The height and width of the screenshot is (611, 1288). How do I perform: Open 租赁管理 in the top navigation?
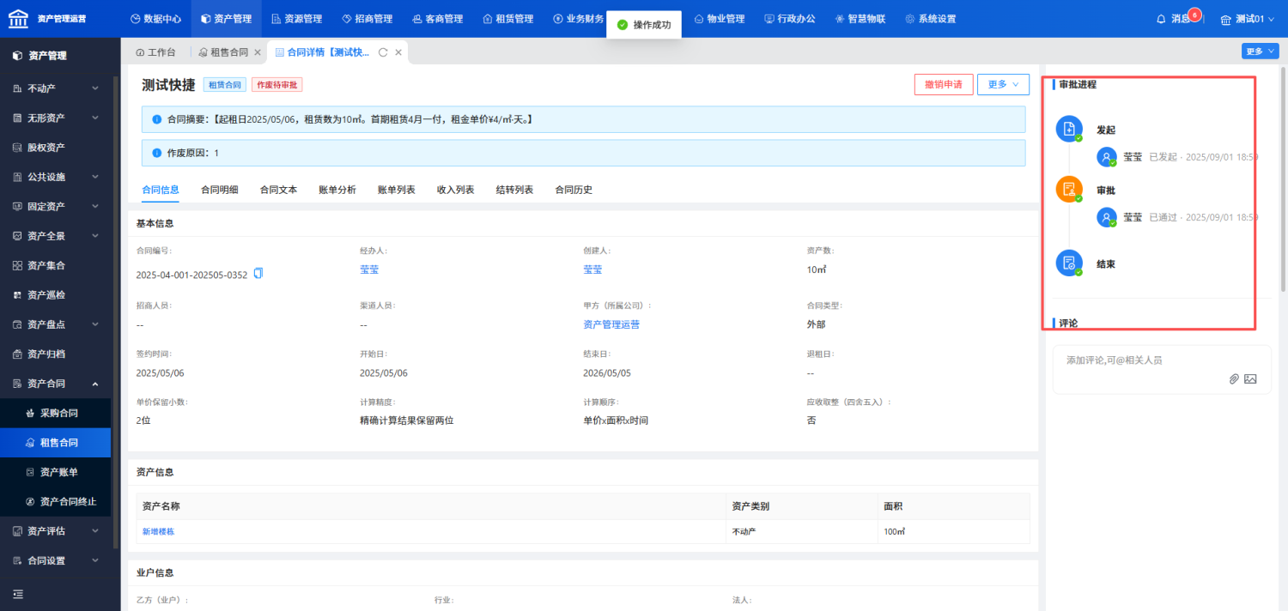click(508, 19)
